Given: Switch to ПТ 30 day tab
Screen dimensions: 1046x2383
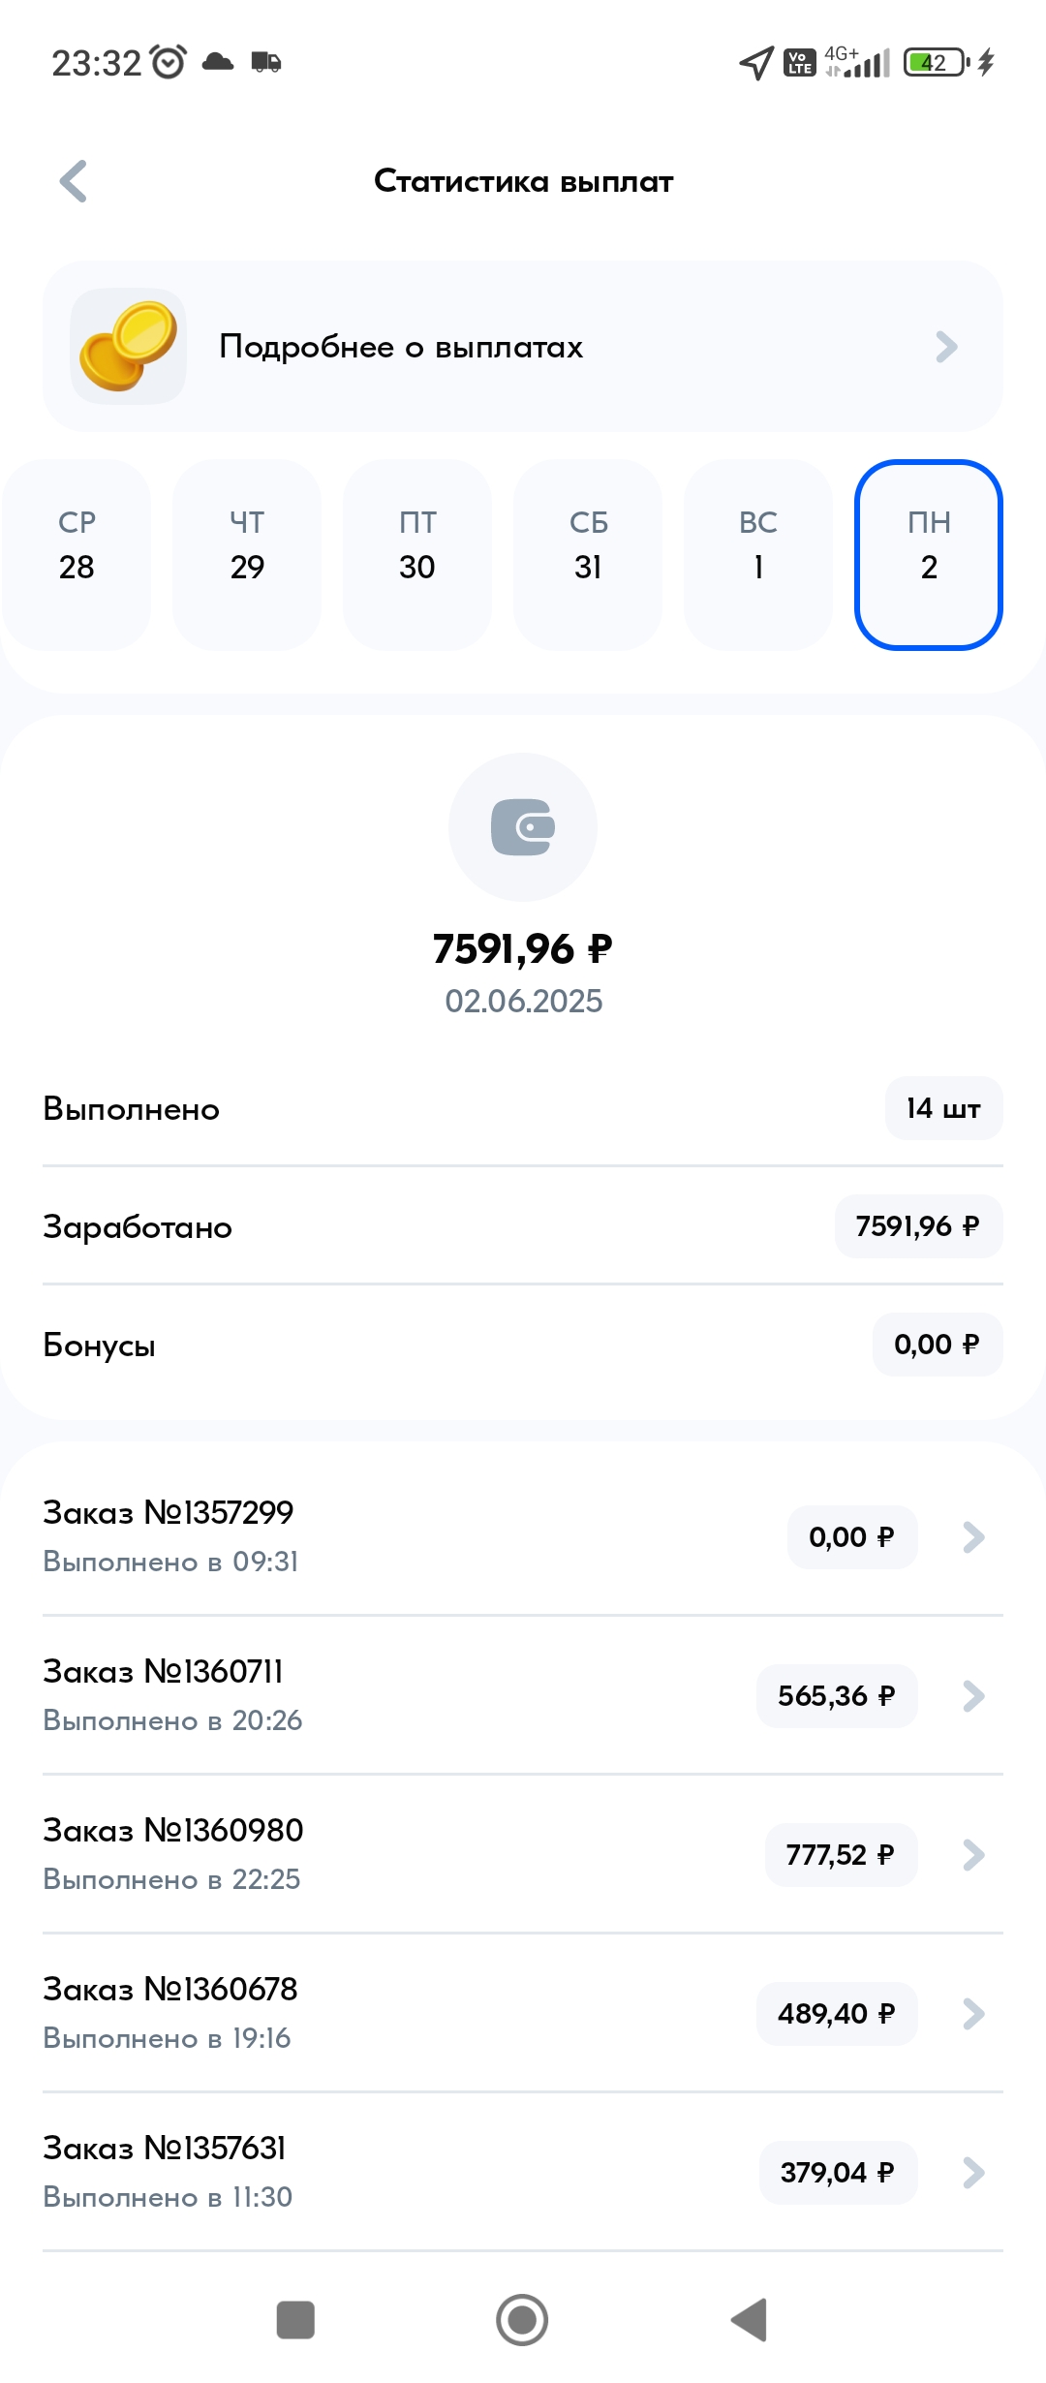Looking at the screenshot, I should click(x=417, y=554).
